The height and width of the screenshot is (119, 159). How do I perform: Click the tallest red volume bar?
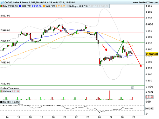109,95
